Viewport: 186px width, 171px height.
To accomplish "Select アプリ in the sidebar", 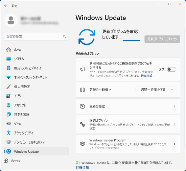I will (x=36, y=96).
